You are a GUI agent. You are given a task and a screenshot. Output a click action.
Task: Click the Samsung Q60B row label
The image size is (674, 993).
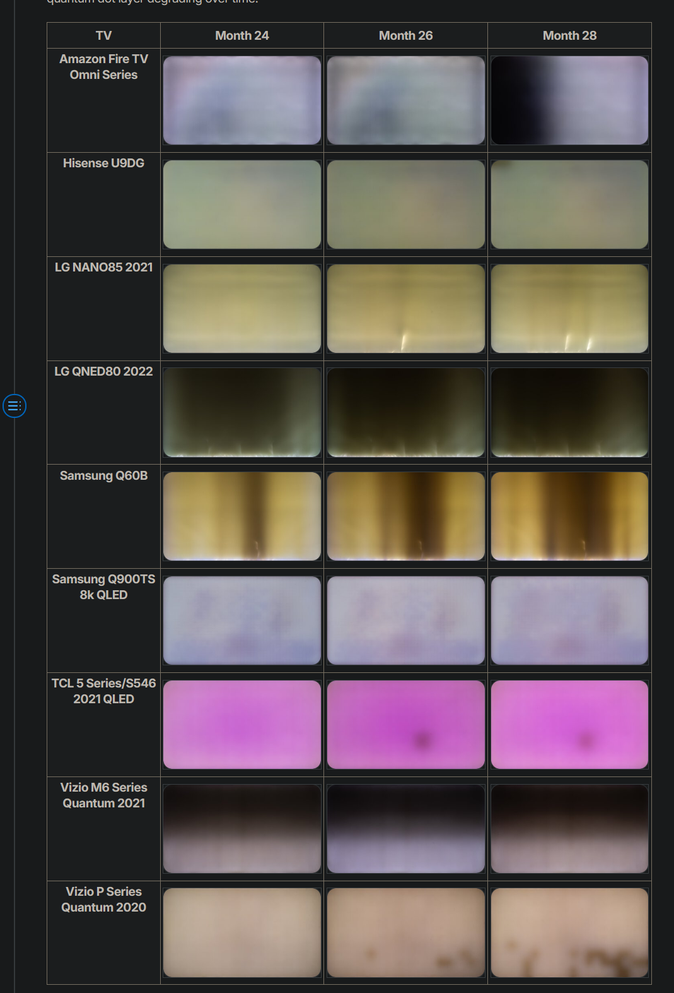[x=103, y=475]
